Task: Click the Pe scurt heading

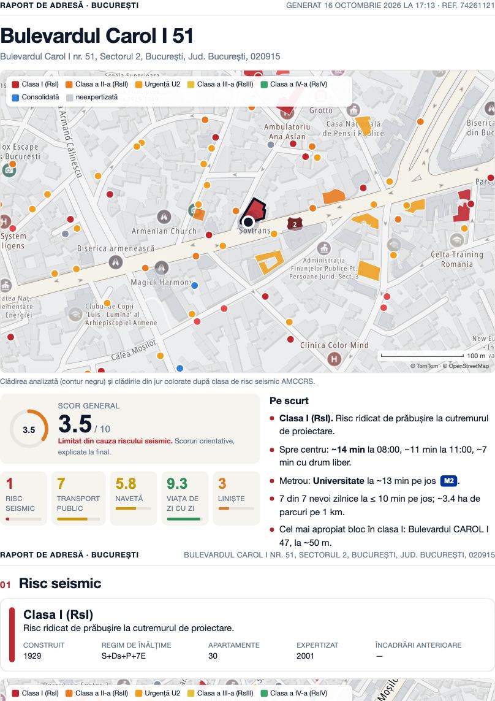Action: (x=289, y=401)
